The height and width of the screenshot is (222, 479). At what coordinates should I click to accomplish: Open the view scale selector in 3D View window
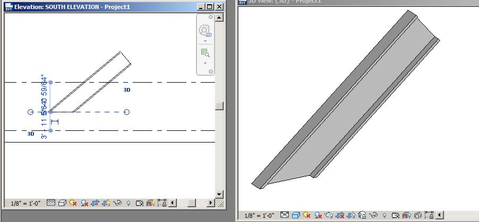259,215
